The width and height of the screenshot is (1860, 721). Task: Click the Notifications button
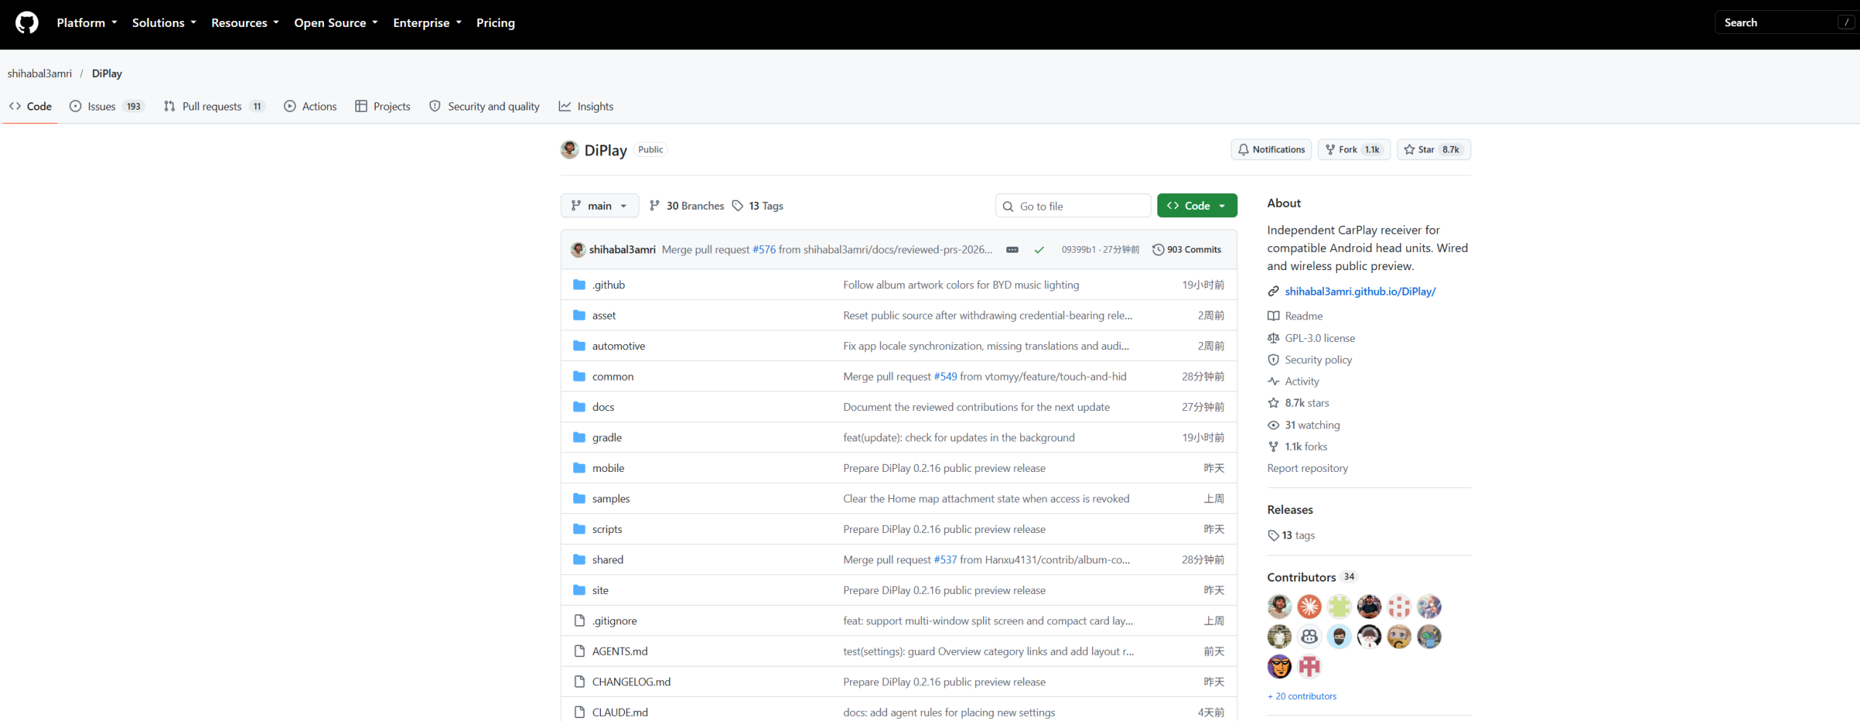(x=1271, y=150)
